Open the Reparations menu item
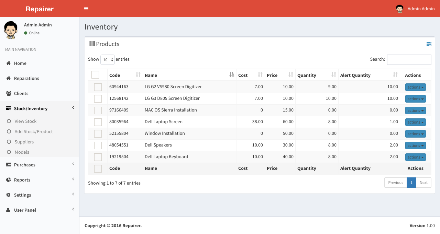The image size is (440, 234). tap(26, 78)
